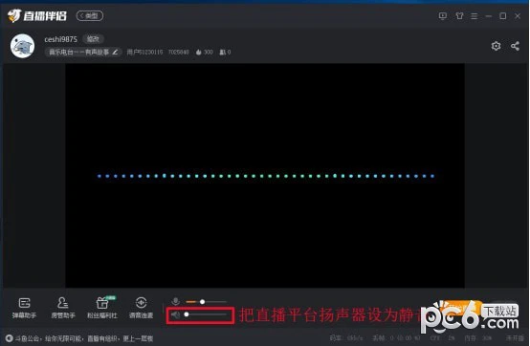Click the follower count icon showing 0

pos(223,52)
